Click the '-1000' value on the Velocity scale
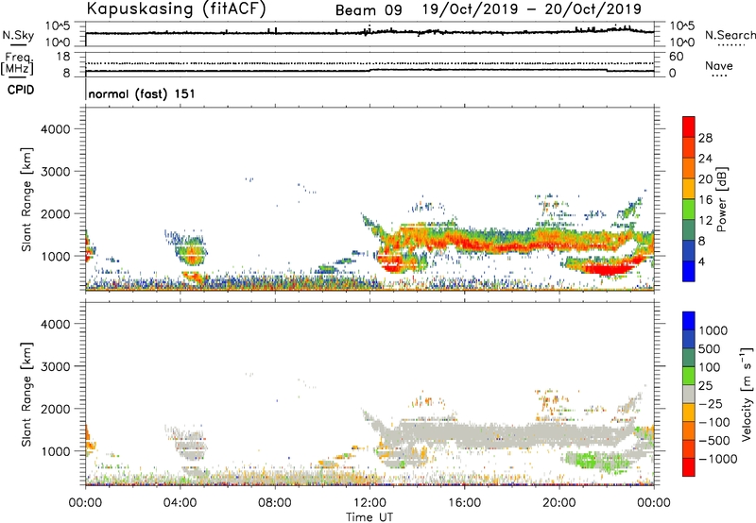 click(717, 459)
